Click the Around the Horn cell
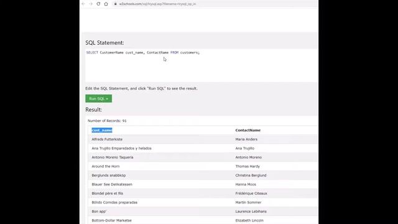This screenshot has height=224, width=398. click(105, 166)
